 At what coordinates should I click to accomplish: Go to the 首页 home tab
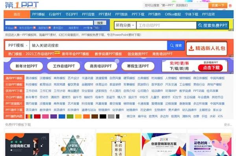point(17,14)
